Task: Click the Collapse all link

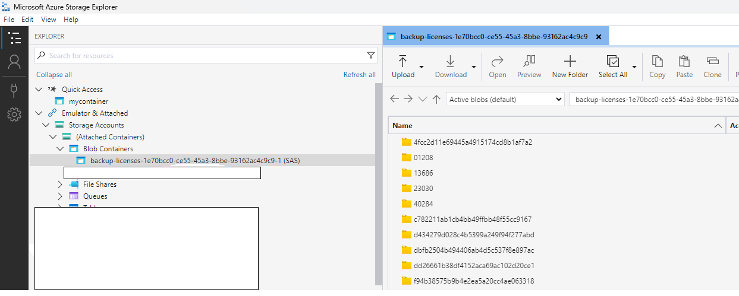Action: coord(54,75)
